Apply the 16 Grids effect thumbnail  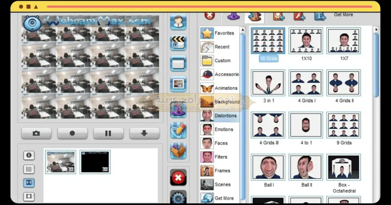(x=268, y=41)
